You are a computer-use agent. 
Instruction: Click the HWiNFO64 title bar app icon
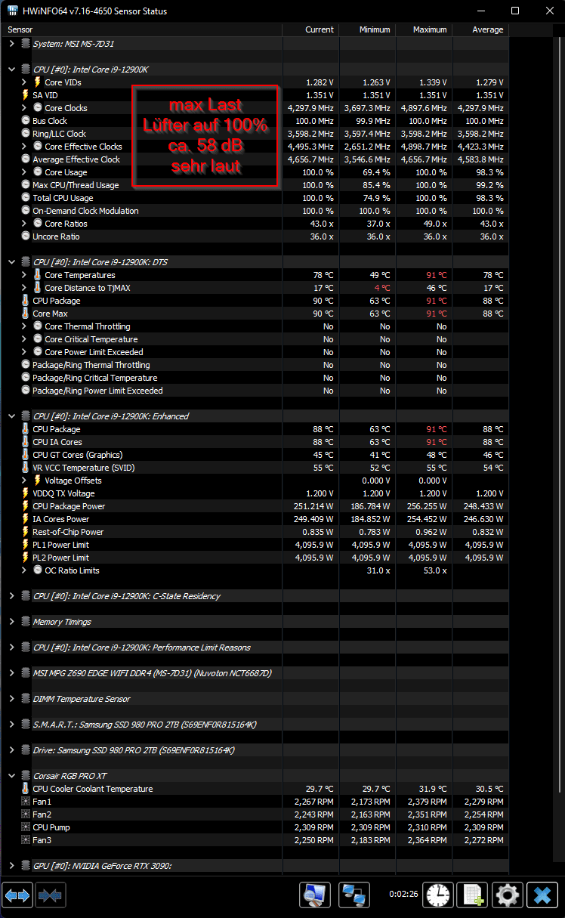[14, 11]
